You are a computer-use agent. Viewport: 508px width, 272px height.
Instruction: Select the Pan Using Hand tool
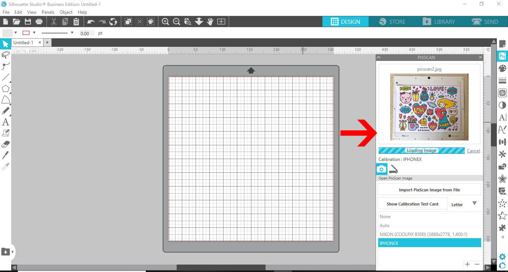pos(210,21)
